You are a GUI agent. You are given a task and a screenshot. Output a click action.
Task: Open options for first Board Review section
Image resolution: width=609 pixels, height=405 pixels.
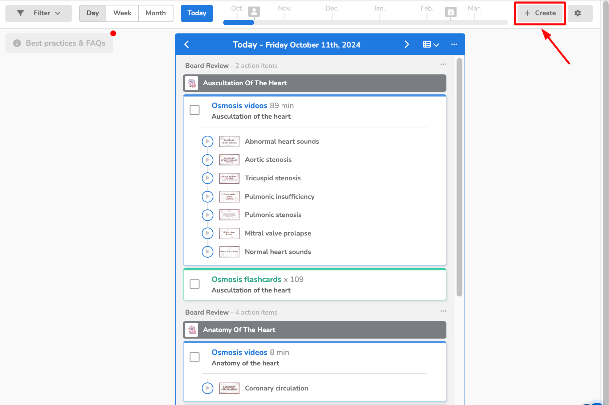click(x=443, y=64)
